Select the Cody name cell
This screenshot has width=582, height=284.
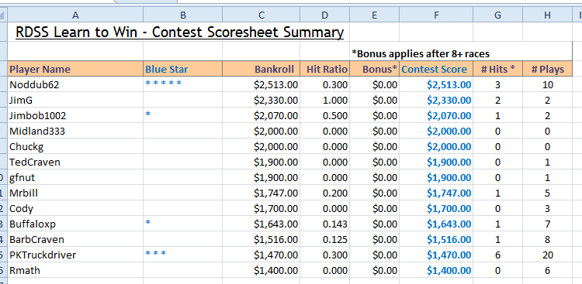coord(75,208)
